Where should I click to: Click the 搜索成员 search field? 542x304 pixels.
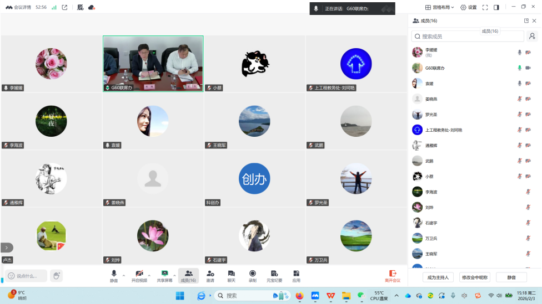click(468, 36)
